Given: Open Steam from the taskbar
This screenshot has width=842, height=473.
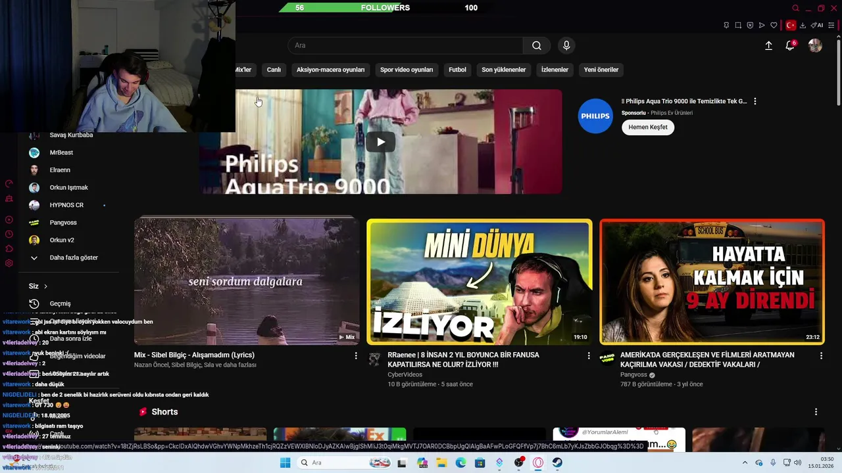Looking at the screenshot, I should coord(557,462).
